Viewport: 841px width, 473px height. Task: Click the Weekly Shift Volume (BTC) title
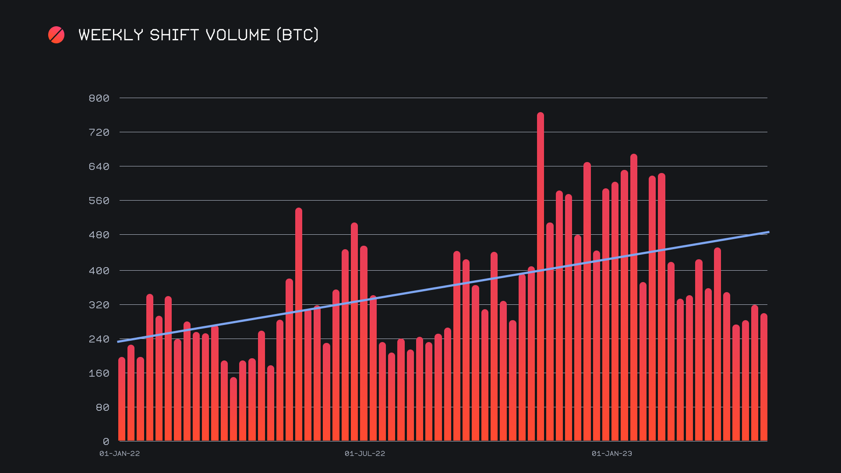[198, 35]
